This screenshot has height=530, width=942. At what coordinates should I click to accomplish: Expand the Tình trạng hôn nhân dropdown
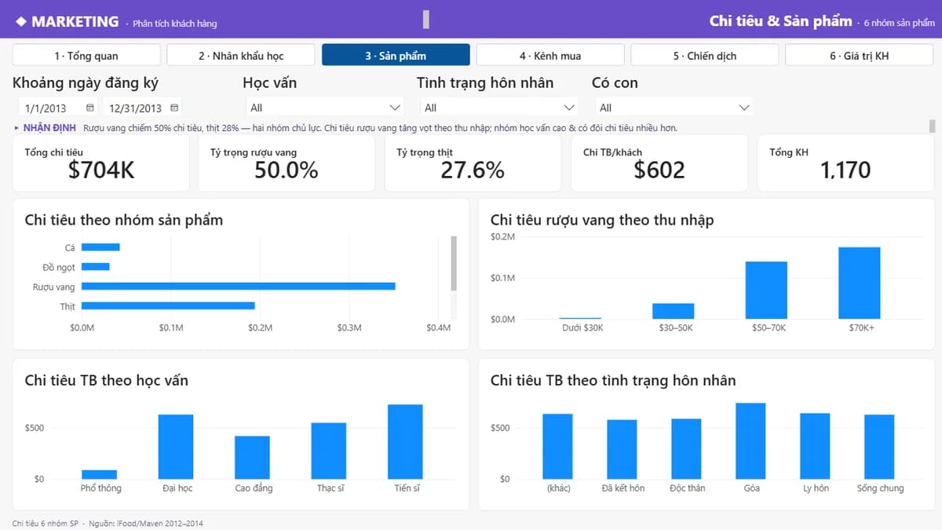(x=569, y=108)
